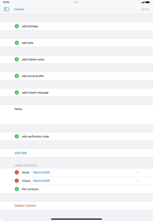Toggle the sidebar panel icon
Viewport: 153px width, 221px height.
pos(6,9)
